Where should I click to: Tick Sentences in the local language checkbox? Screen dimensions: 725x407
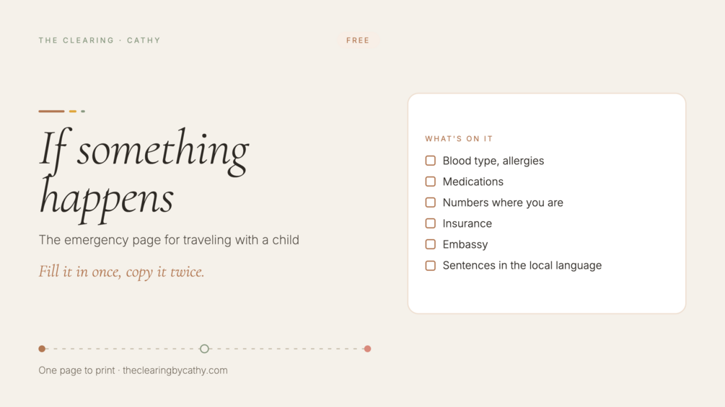click(x=431, y=265)
